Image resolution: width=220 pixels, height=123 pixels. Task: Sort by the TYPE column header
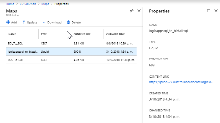(x=44, y=34)
